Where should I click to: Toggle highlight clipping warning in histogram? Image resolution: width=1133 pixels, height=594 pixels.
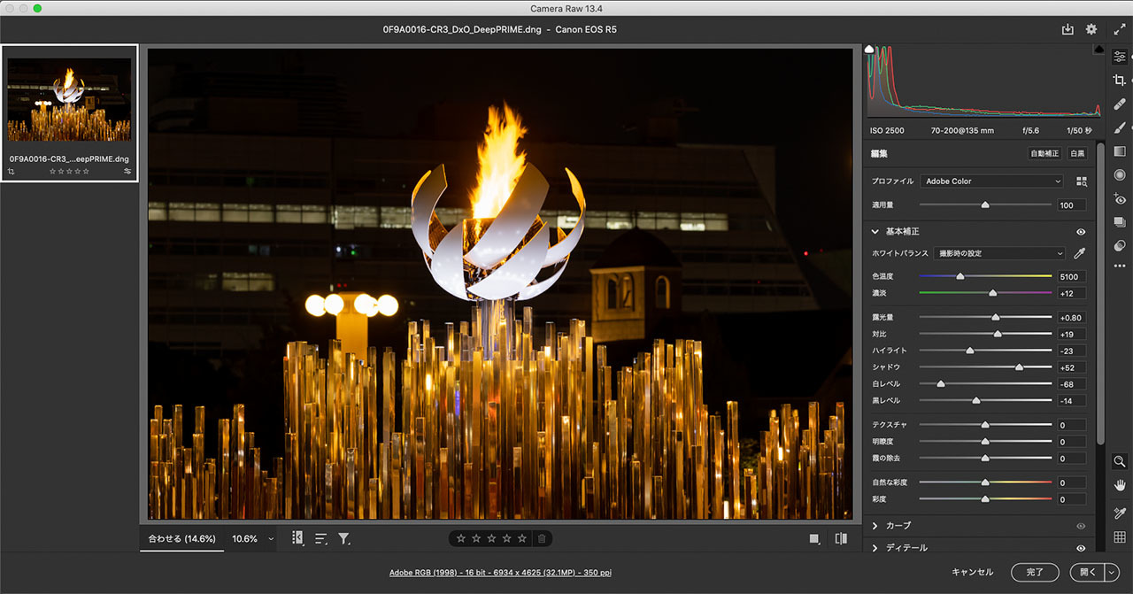pyautogui.click(x=1098, y=49)
